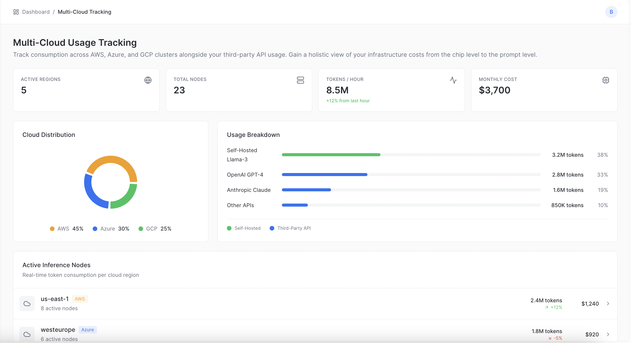Open the user avatar labeled B
Image resolution: width=631 pixels, height=343 pixels.
tap(611, 12)
